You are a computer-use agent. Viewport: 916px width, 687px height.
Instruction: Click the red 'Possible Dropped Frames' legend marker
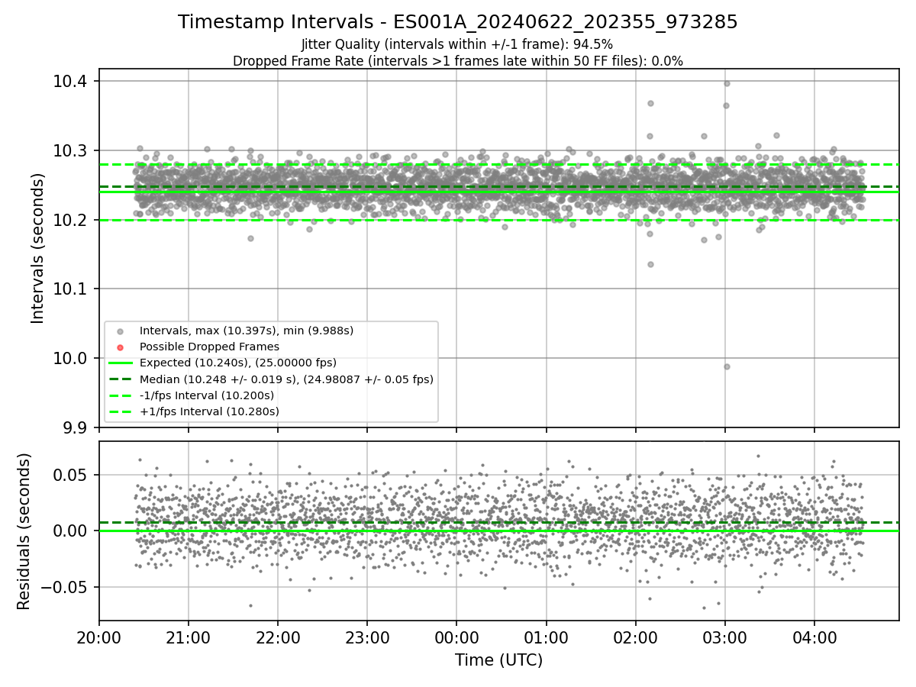(x=121, y=347)
